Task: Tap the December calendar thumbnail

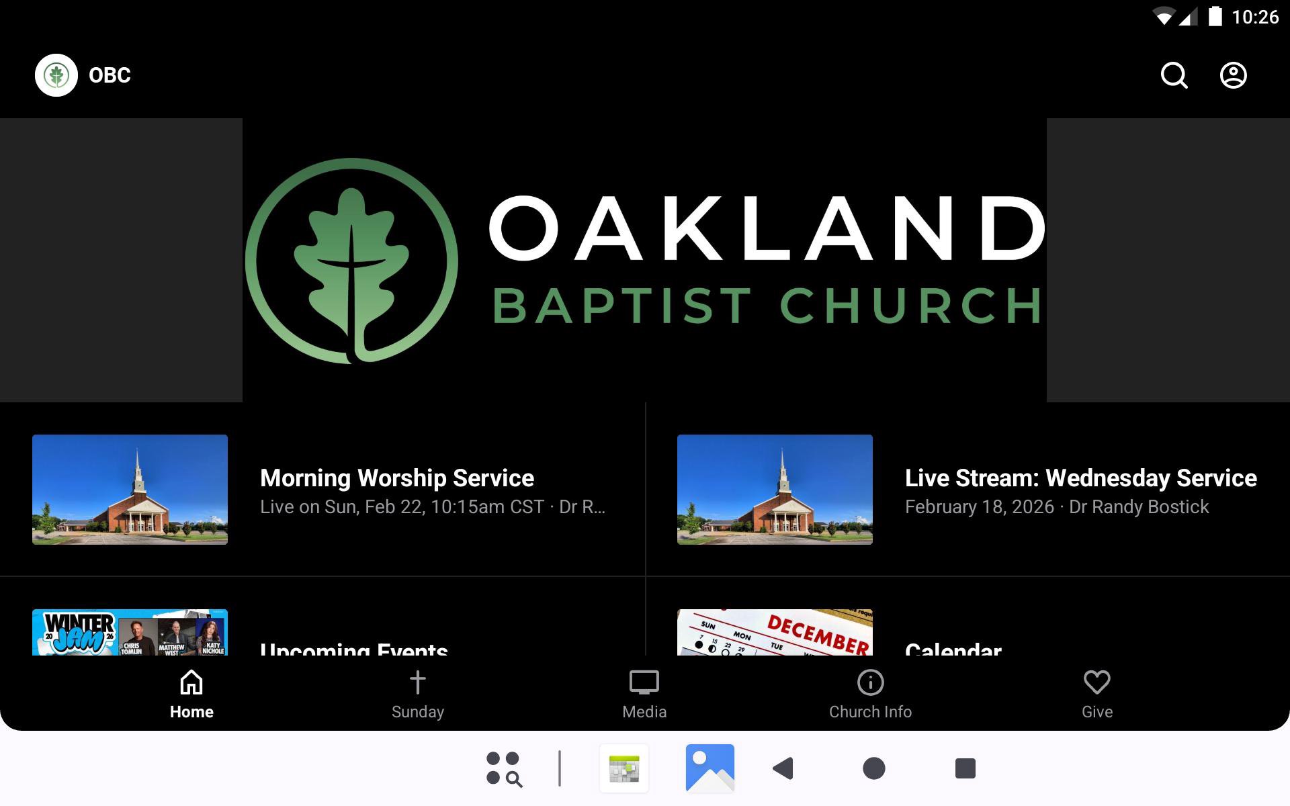Action: [x=775, y=633]
